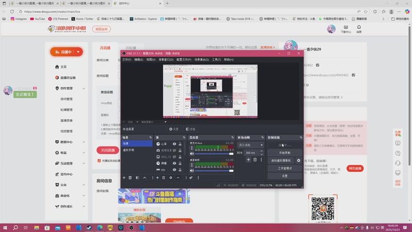412x232 pixels.
Task: Expand the 商业化 sidebar section
Action: coord(84,196)
